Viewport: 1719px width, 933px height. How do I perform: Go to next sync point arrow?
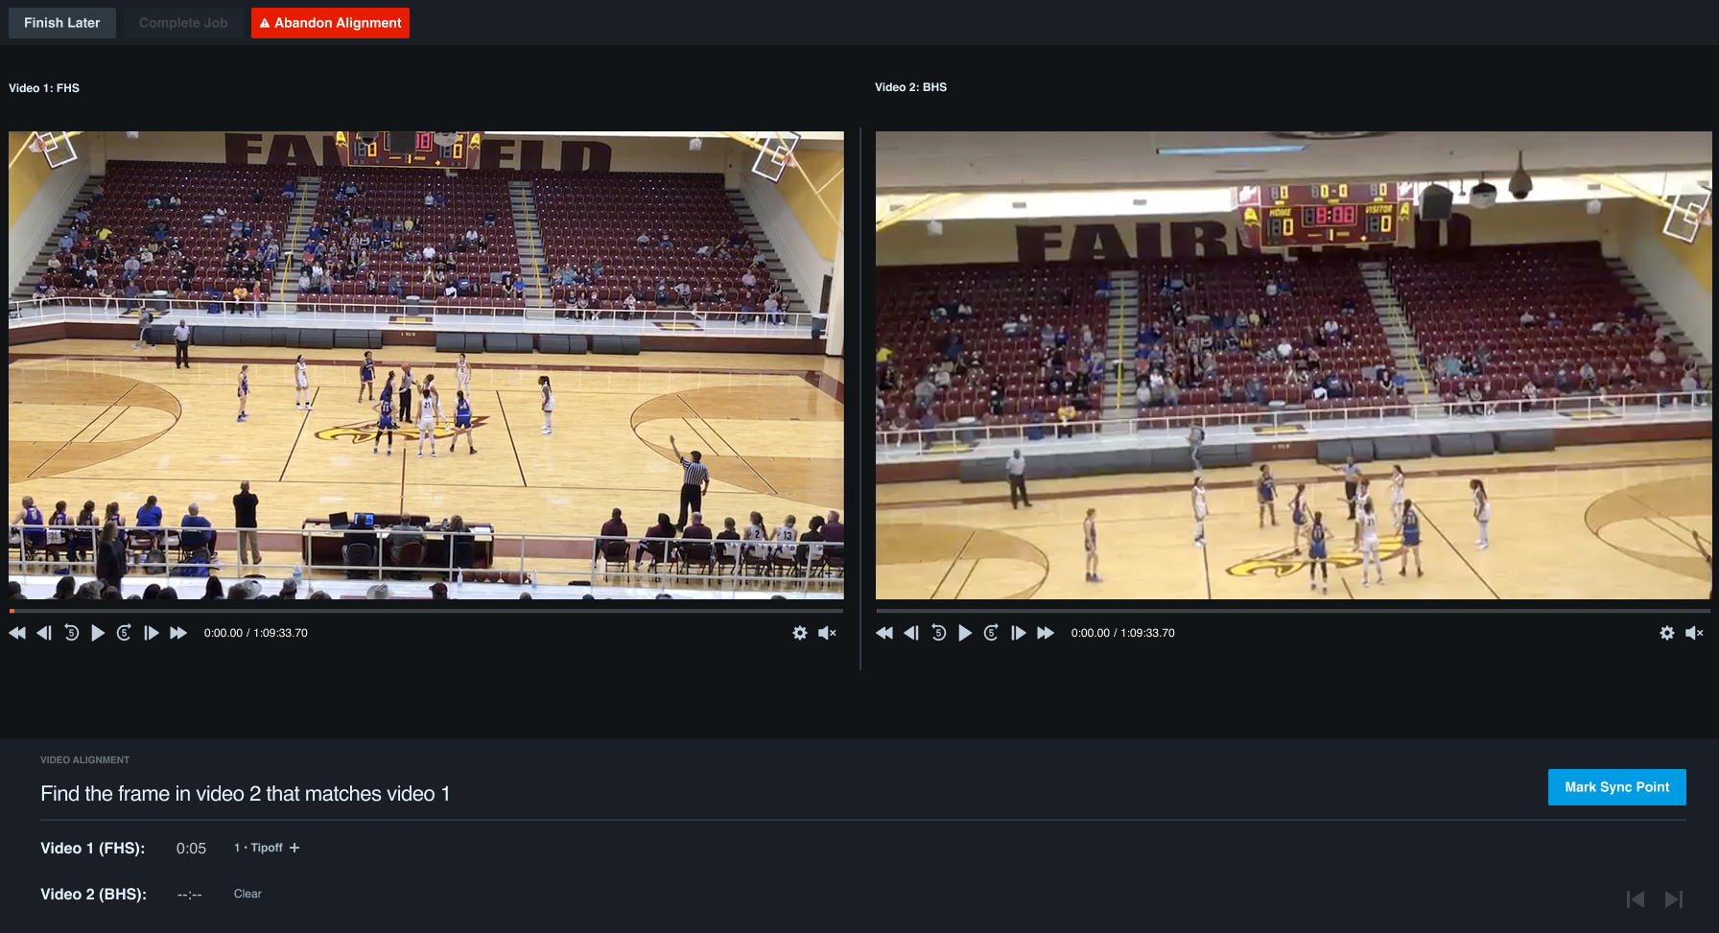pos(1674,899)
